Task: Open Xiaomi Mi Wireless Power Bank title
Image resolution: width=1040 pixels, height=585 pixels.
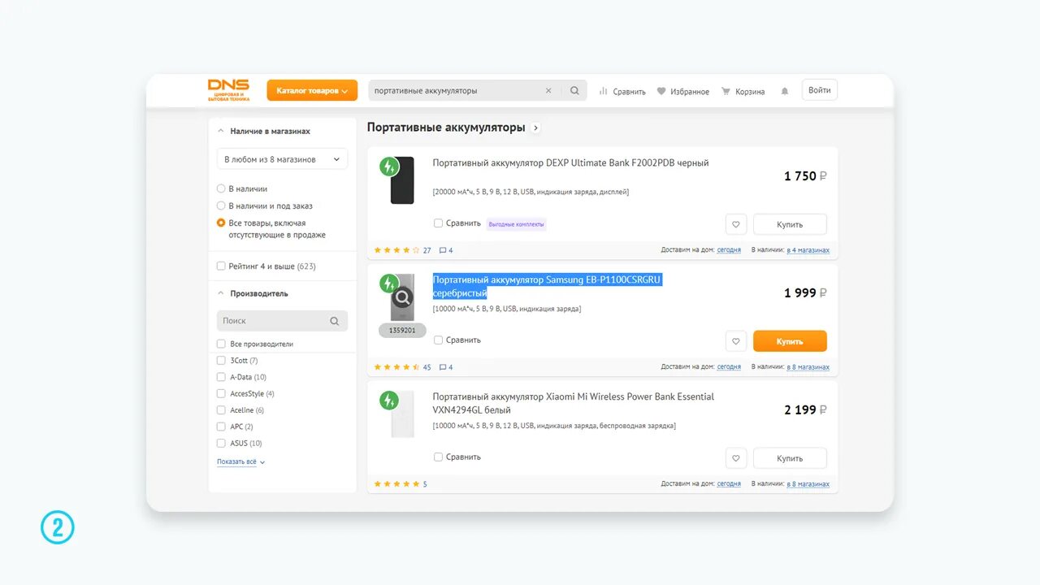Action: pyautogui.click(x=573, y=403)
